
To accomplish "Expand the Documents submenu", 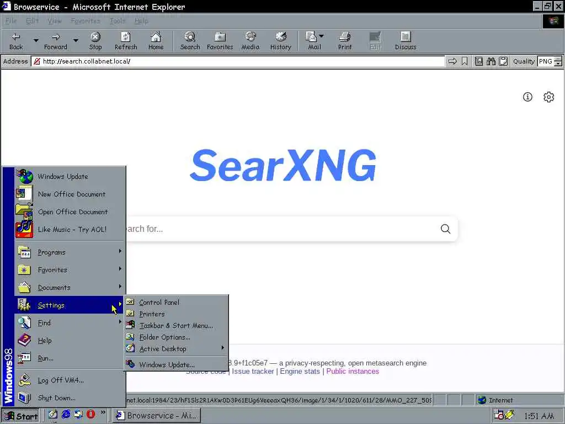I will pos(70,287).
